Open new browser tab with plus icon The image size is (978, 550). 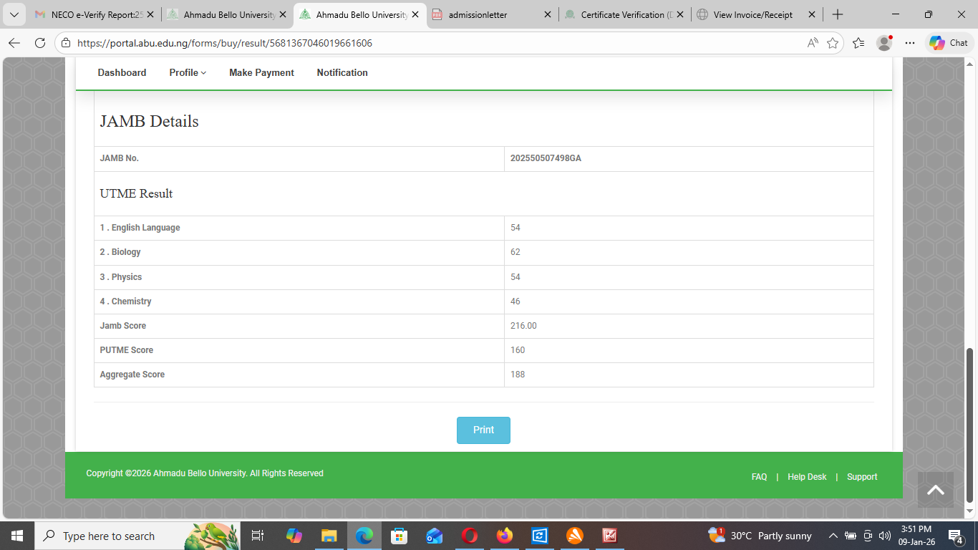coord(838,14)
